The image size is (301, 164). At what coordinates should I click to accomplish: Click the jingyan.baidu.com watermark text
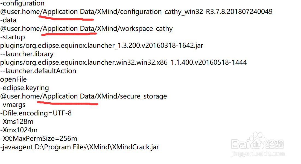(x=258, y=154)
